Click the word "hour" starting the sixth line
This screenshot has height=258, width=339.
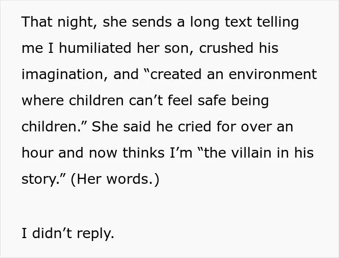(37, 153)
